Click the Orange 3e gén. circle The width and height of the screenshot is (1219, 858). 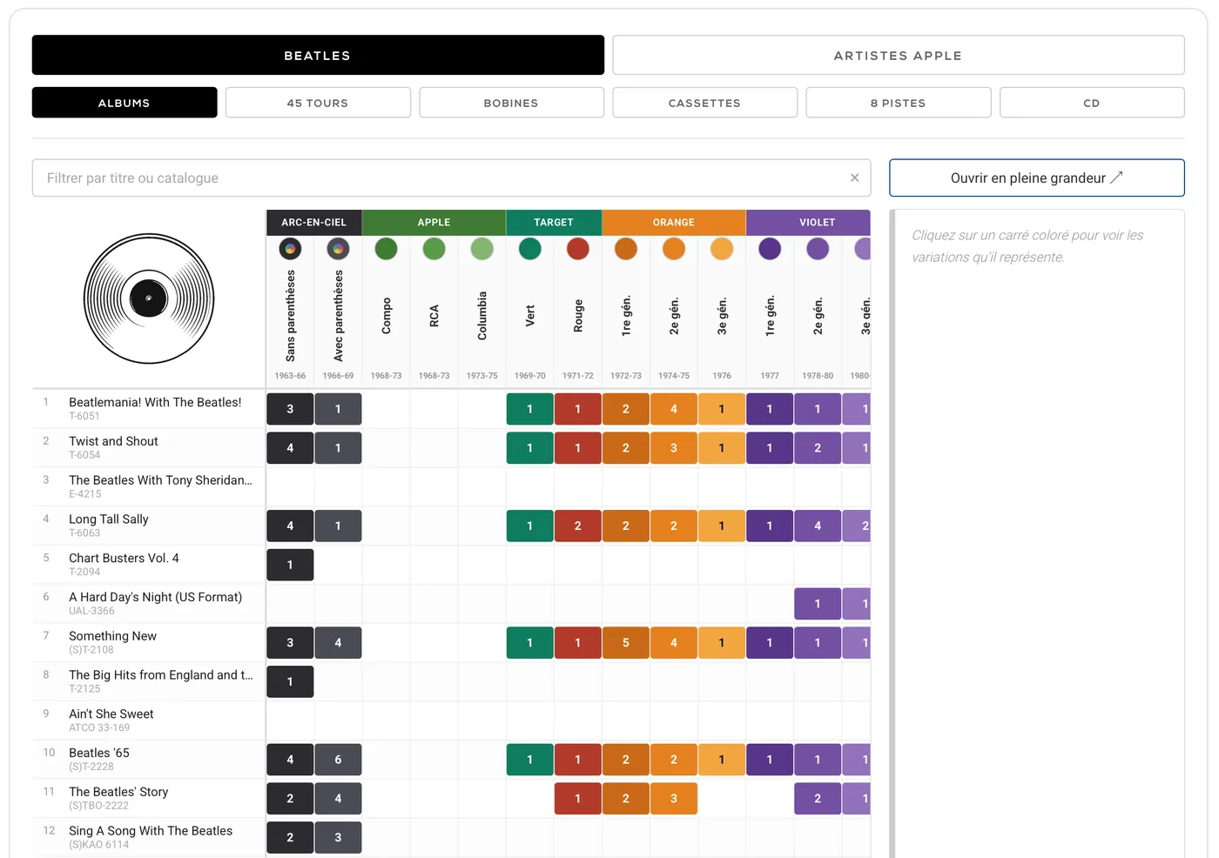pos(721,249)
